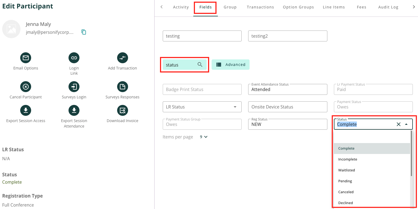Click the jmaly@personifycorp email text
The width and height of the screenshot is (418, 209).
click(x=50, y=32)
